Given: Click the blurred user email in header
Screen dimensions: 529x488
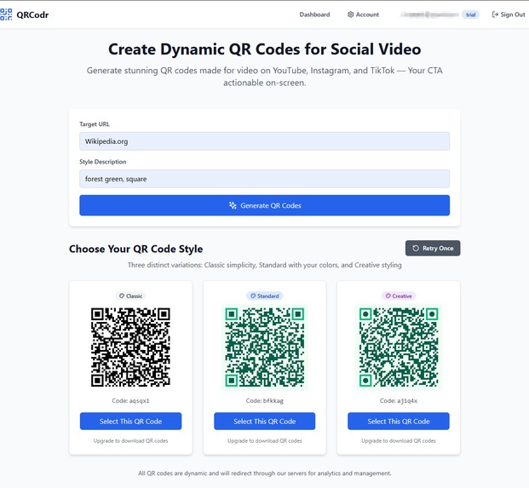Looking at the screenshot, I should [429, 14].
